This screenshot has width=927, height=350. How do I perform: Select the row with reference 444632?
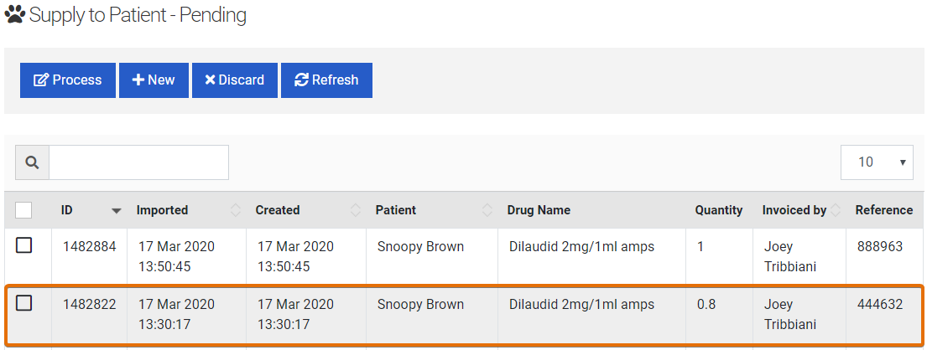[x=879, y=305]
